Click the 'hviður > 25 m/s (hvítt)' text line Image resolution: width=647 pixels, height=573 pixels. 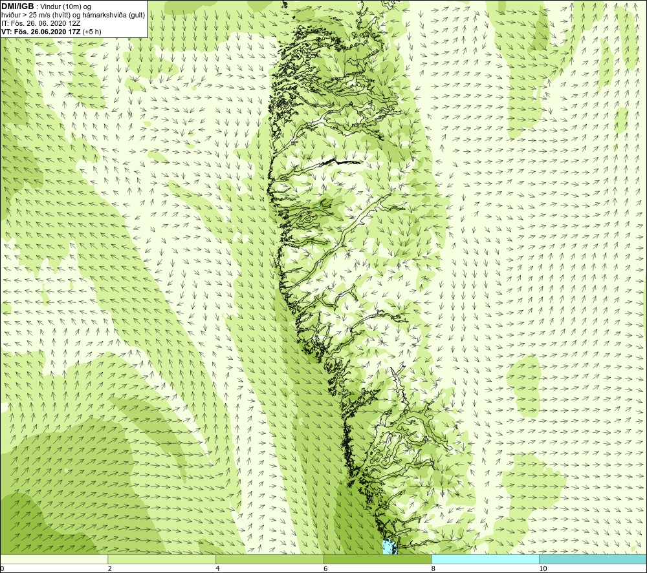(x=74, y=16)
